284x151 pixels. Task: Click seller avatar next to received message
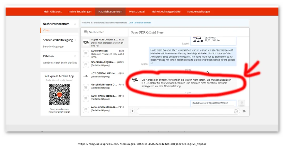pyautogui.click(x=135, y=80)
